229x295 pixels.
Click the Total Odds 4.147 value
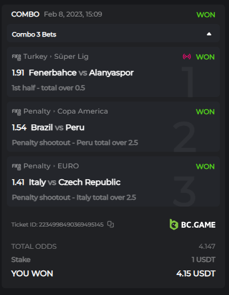207,246
